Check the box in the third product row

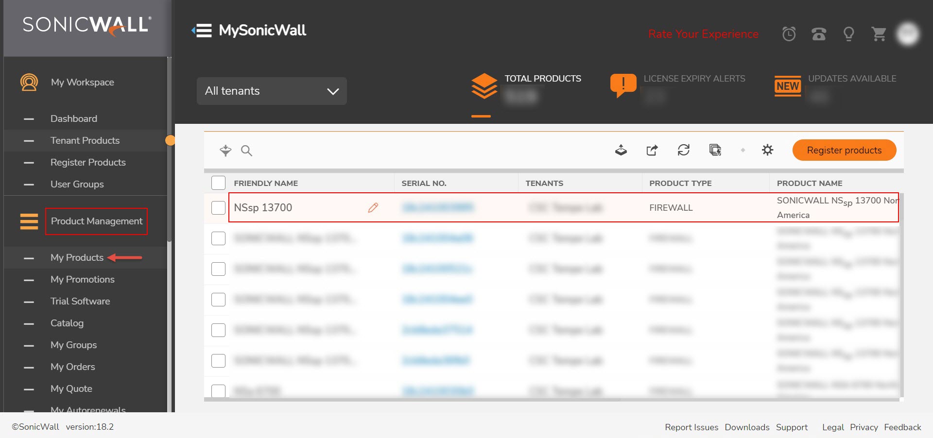click(218, 269)
